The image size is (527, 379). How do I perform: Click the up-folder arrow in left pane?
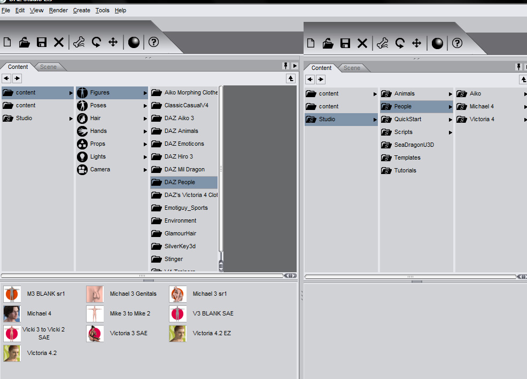coord(291,78)
